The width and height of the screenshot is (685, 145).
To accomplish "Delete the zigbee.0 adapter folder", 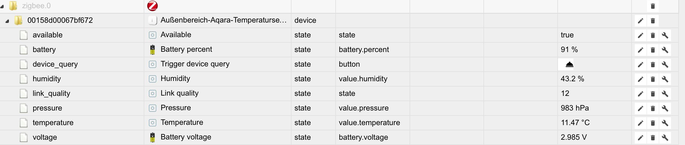I will [x=653, y=6].
